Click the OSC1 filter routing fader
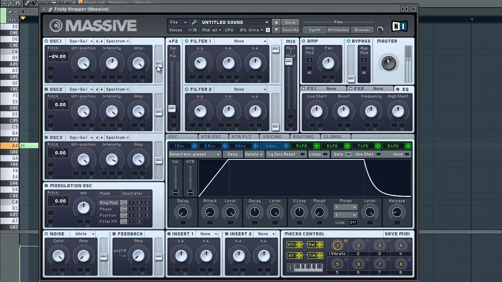Image resolution: width=502 pixels, height=282 pixels. pyautogui.click(x=158, y=63)
